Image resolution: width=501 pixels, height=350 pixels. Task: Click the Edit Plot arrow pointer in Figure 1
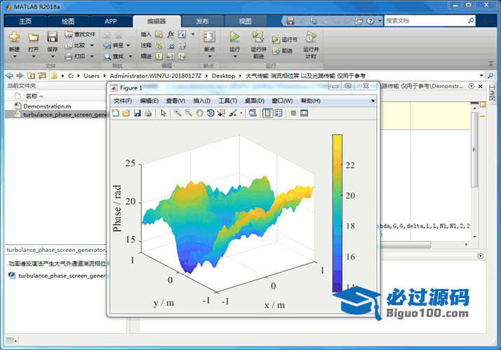[x=163, y=113]
